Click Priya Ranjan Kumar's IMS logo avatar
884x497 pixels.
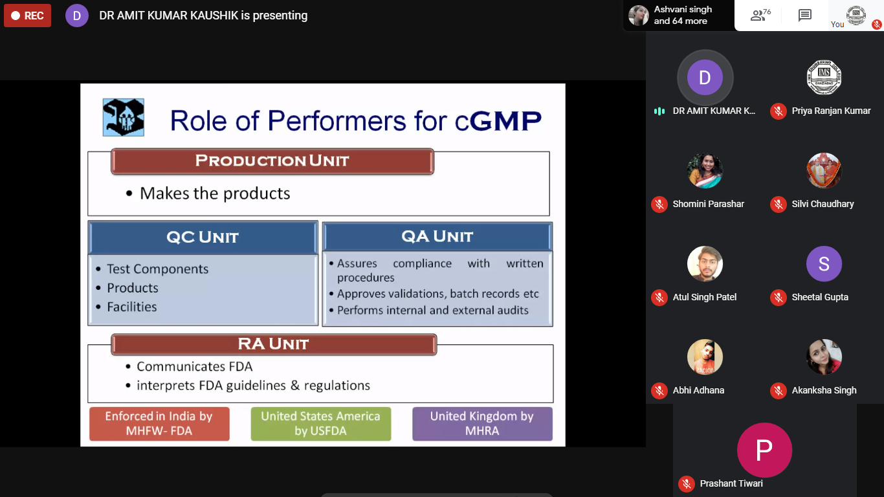tap(824, 78)
